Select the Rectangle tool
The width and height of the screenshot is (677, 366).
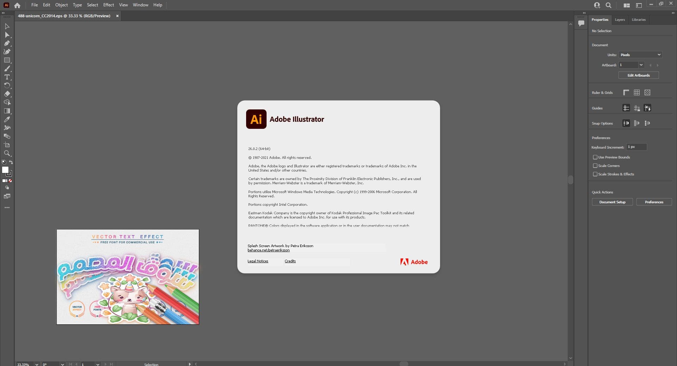tap(7, 60)
